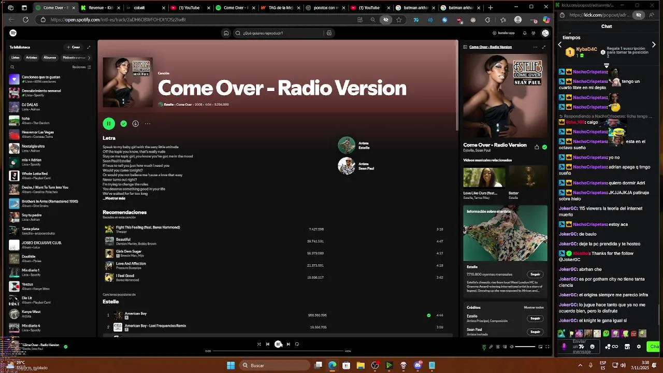This screenshot has width=663, height=373.
Task: Click Instalar app
Action: click(503, 33)
